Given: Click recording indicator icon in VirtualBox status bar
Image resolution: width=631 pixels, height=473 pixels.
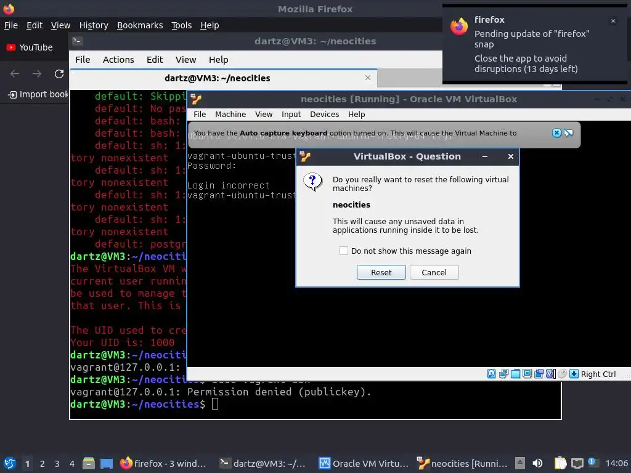Looking at the screenshot, I should pos(539,374).
